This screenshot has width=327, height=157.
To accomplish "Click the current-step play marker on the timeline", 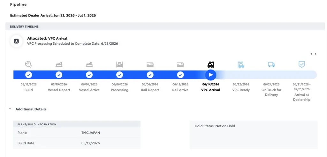I will [211, 75].
